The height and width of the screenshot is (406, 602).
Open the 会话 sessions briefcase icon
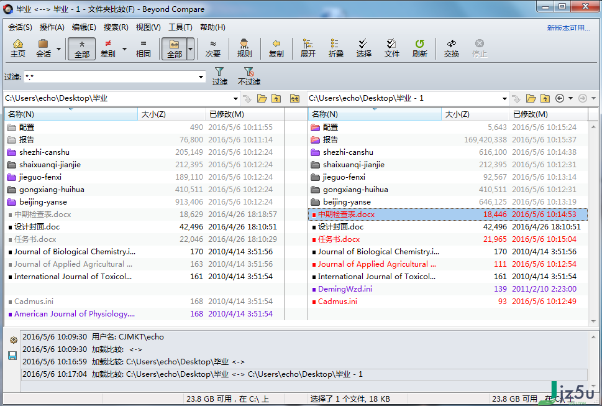43,48
